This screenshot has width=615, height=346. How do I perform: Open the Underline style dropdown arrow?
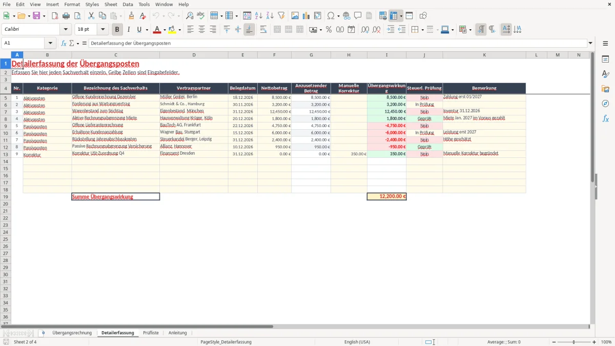pyautogui.click(x=147, y=30)
